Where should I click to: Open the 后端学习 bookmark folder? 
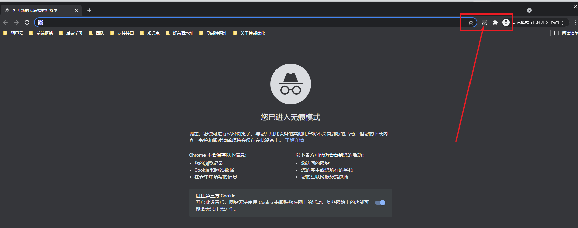coord(71,33)
